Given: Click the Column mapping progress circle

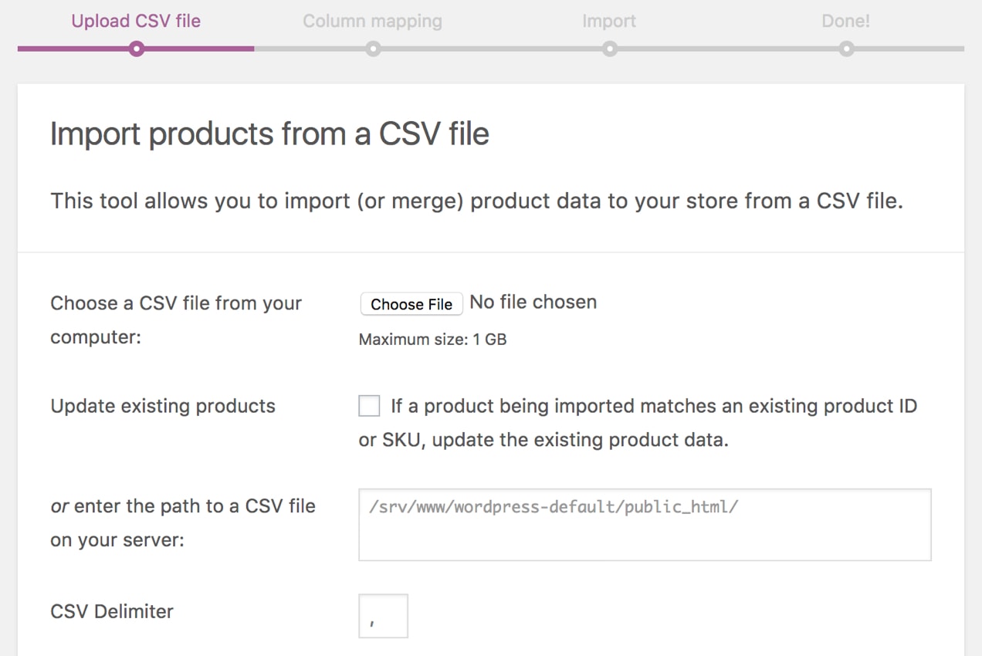Looking at the screenshot, I should pyautogui.click(x=373, y=49).
